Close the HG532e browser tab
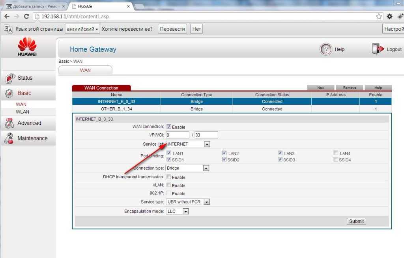The image size is (404, 258). point(128,6)
